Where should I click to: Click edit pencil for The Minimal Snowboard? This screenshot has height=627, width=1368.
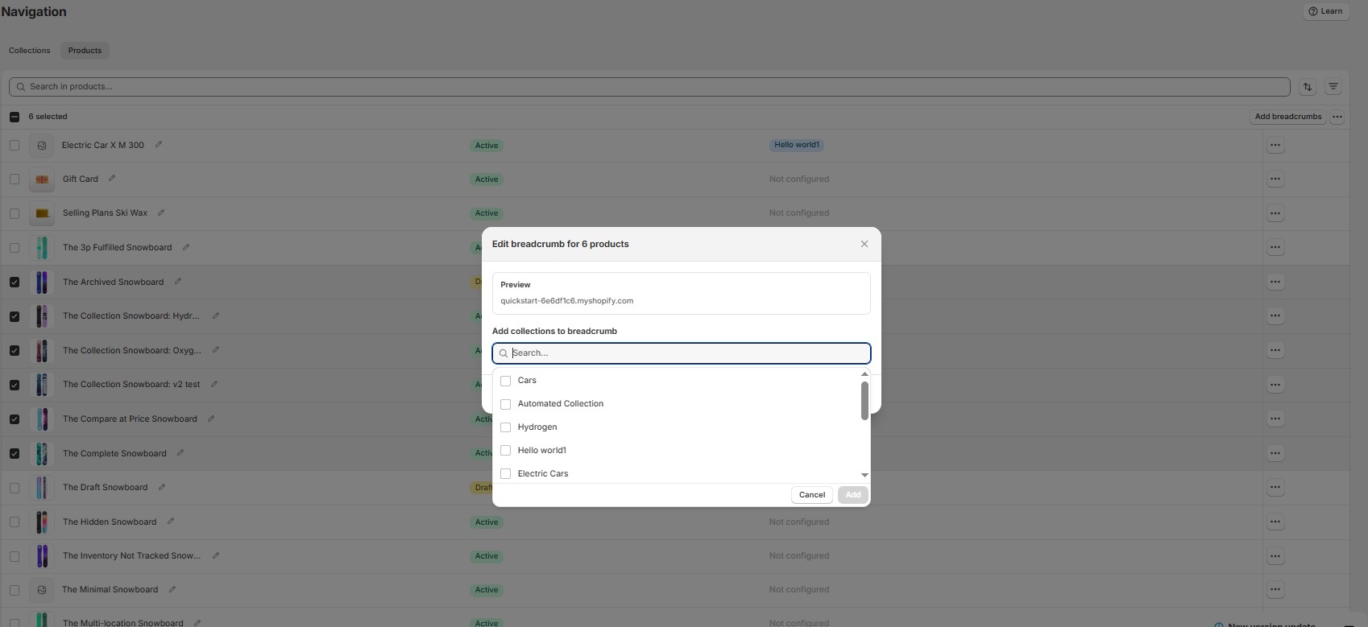172,589
